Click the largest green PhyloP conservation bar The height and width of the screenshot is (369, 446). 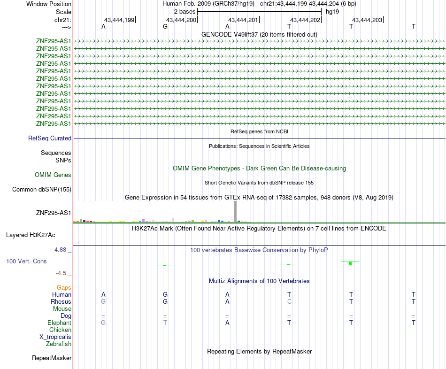coord(350,263)
